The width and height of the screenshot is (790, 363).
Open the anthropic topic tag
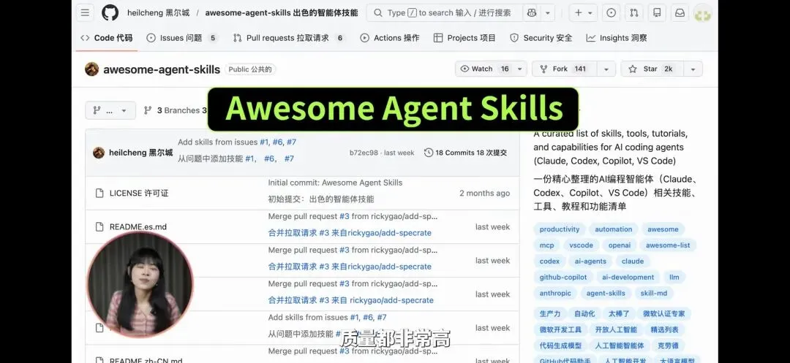coord(555,293)
